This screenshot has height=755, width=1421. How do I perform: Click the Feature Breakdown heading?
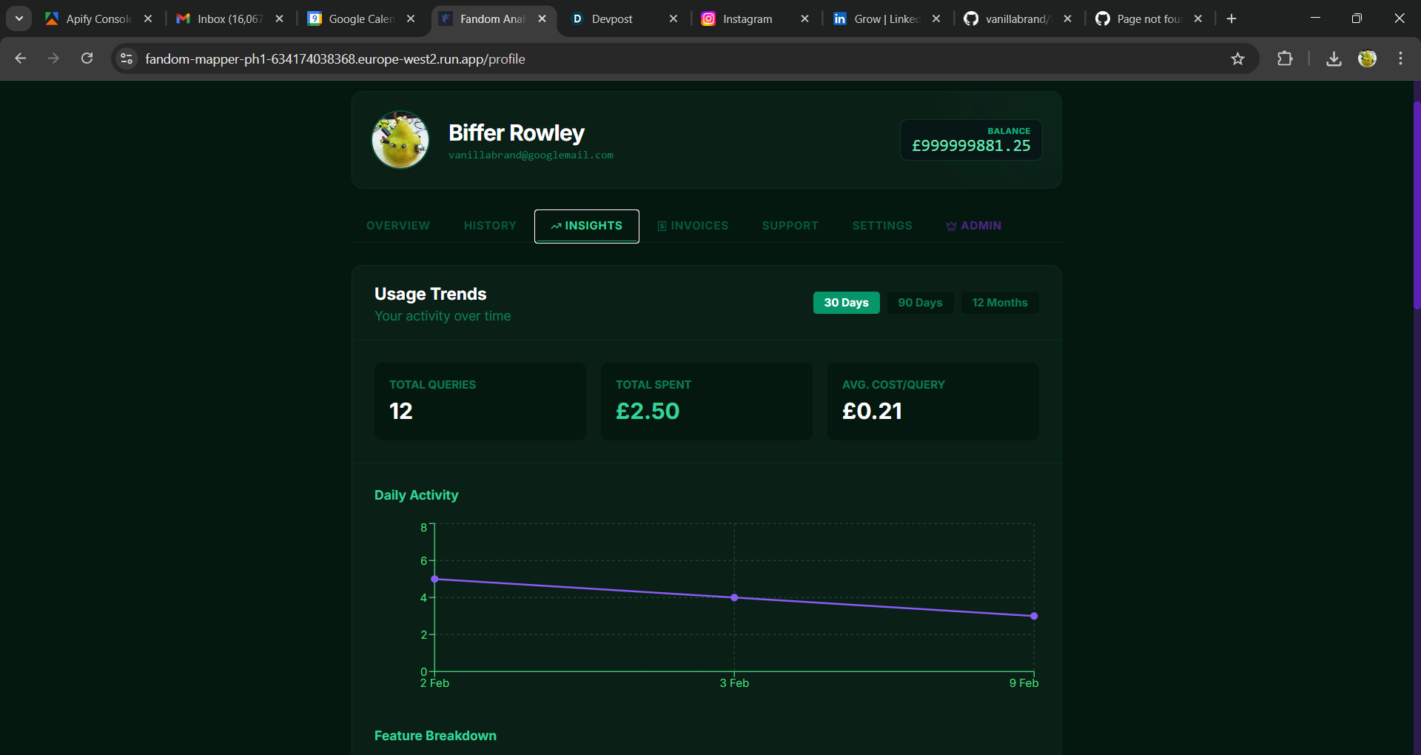[x=435, y=736]
